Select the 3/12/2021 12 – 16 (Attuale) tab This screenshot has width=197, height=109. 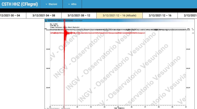(x=119, y=16)
